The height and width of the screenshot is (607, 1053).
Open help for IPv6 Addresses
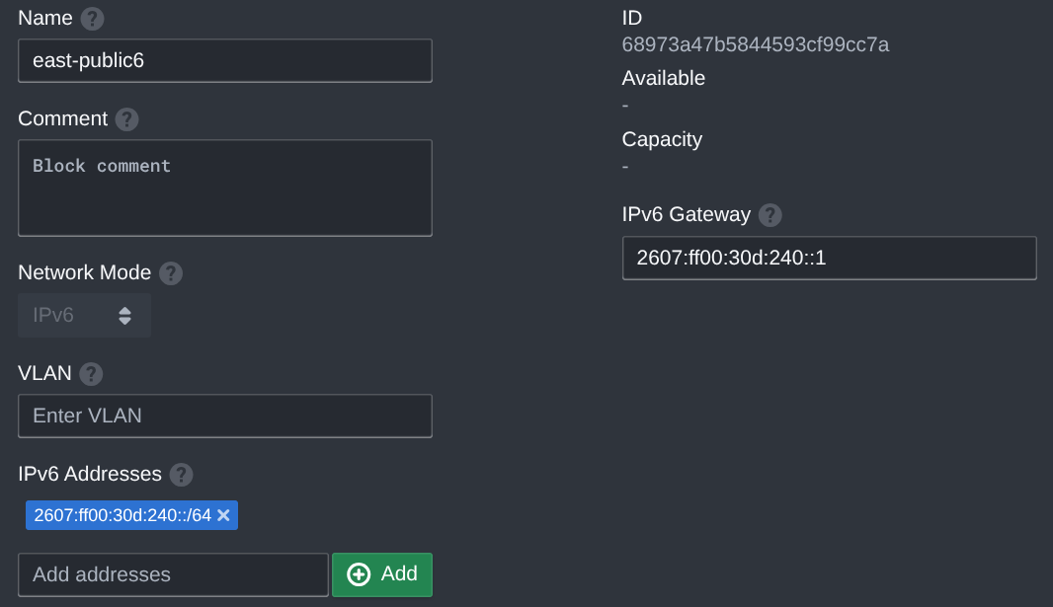181,475
